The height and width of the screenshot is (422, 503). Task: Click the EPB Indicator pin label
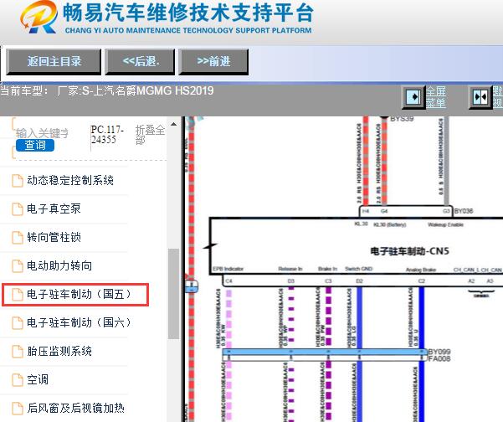pos(228,269)
